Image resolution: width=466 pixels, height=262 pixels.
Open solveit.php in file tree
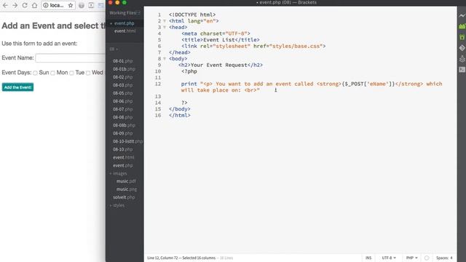124,197
